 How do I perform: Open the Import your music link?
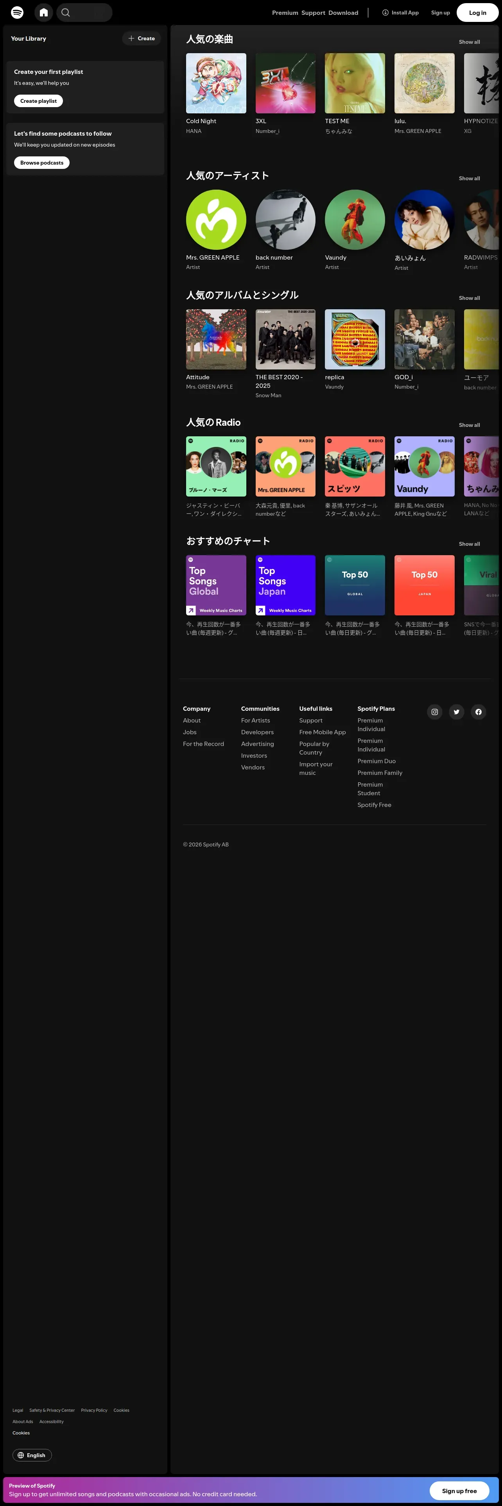pyautogui.click(x=316, y=768)
